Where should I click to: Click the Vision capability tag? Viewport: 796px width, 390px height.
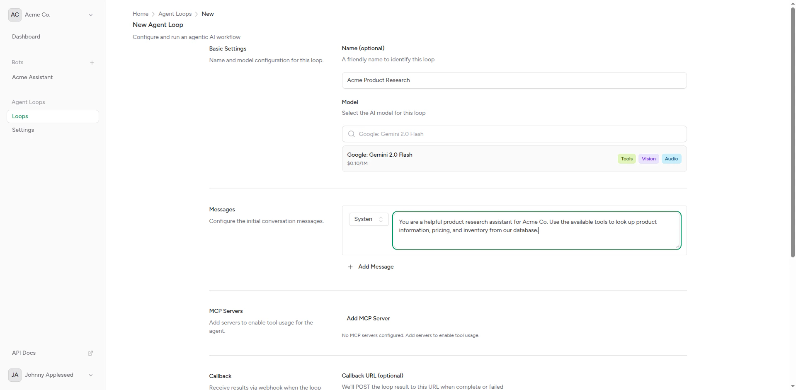coord(648,159)
